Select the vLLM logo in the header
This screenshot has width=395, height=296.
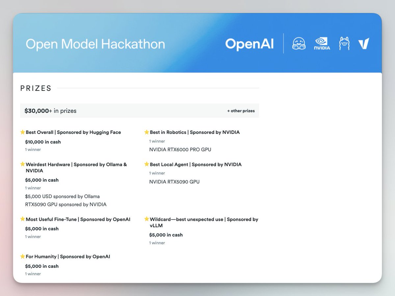click(364, 43)
